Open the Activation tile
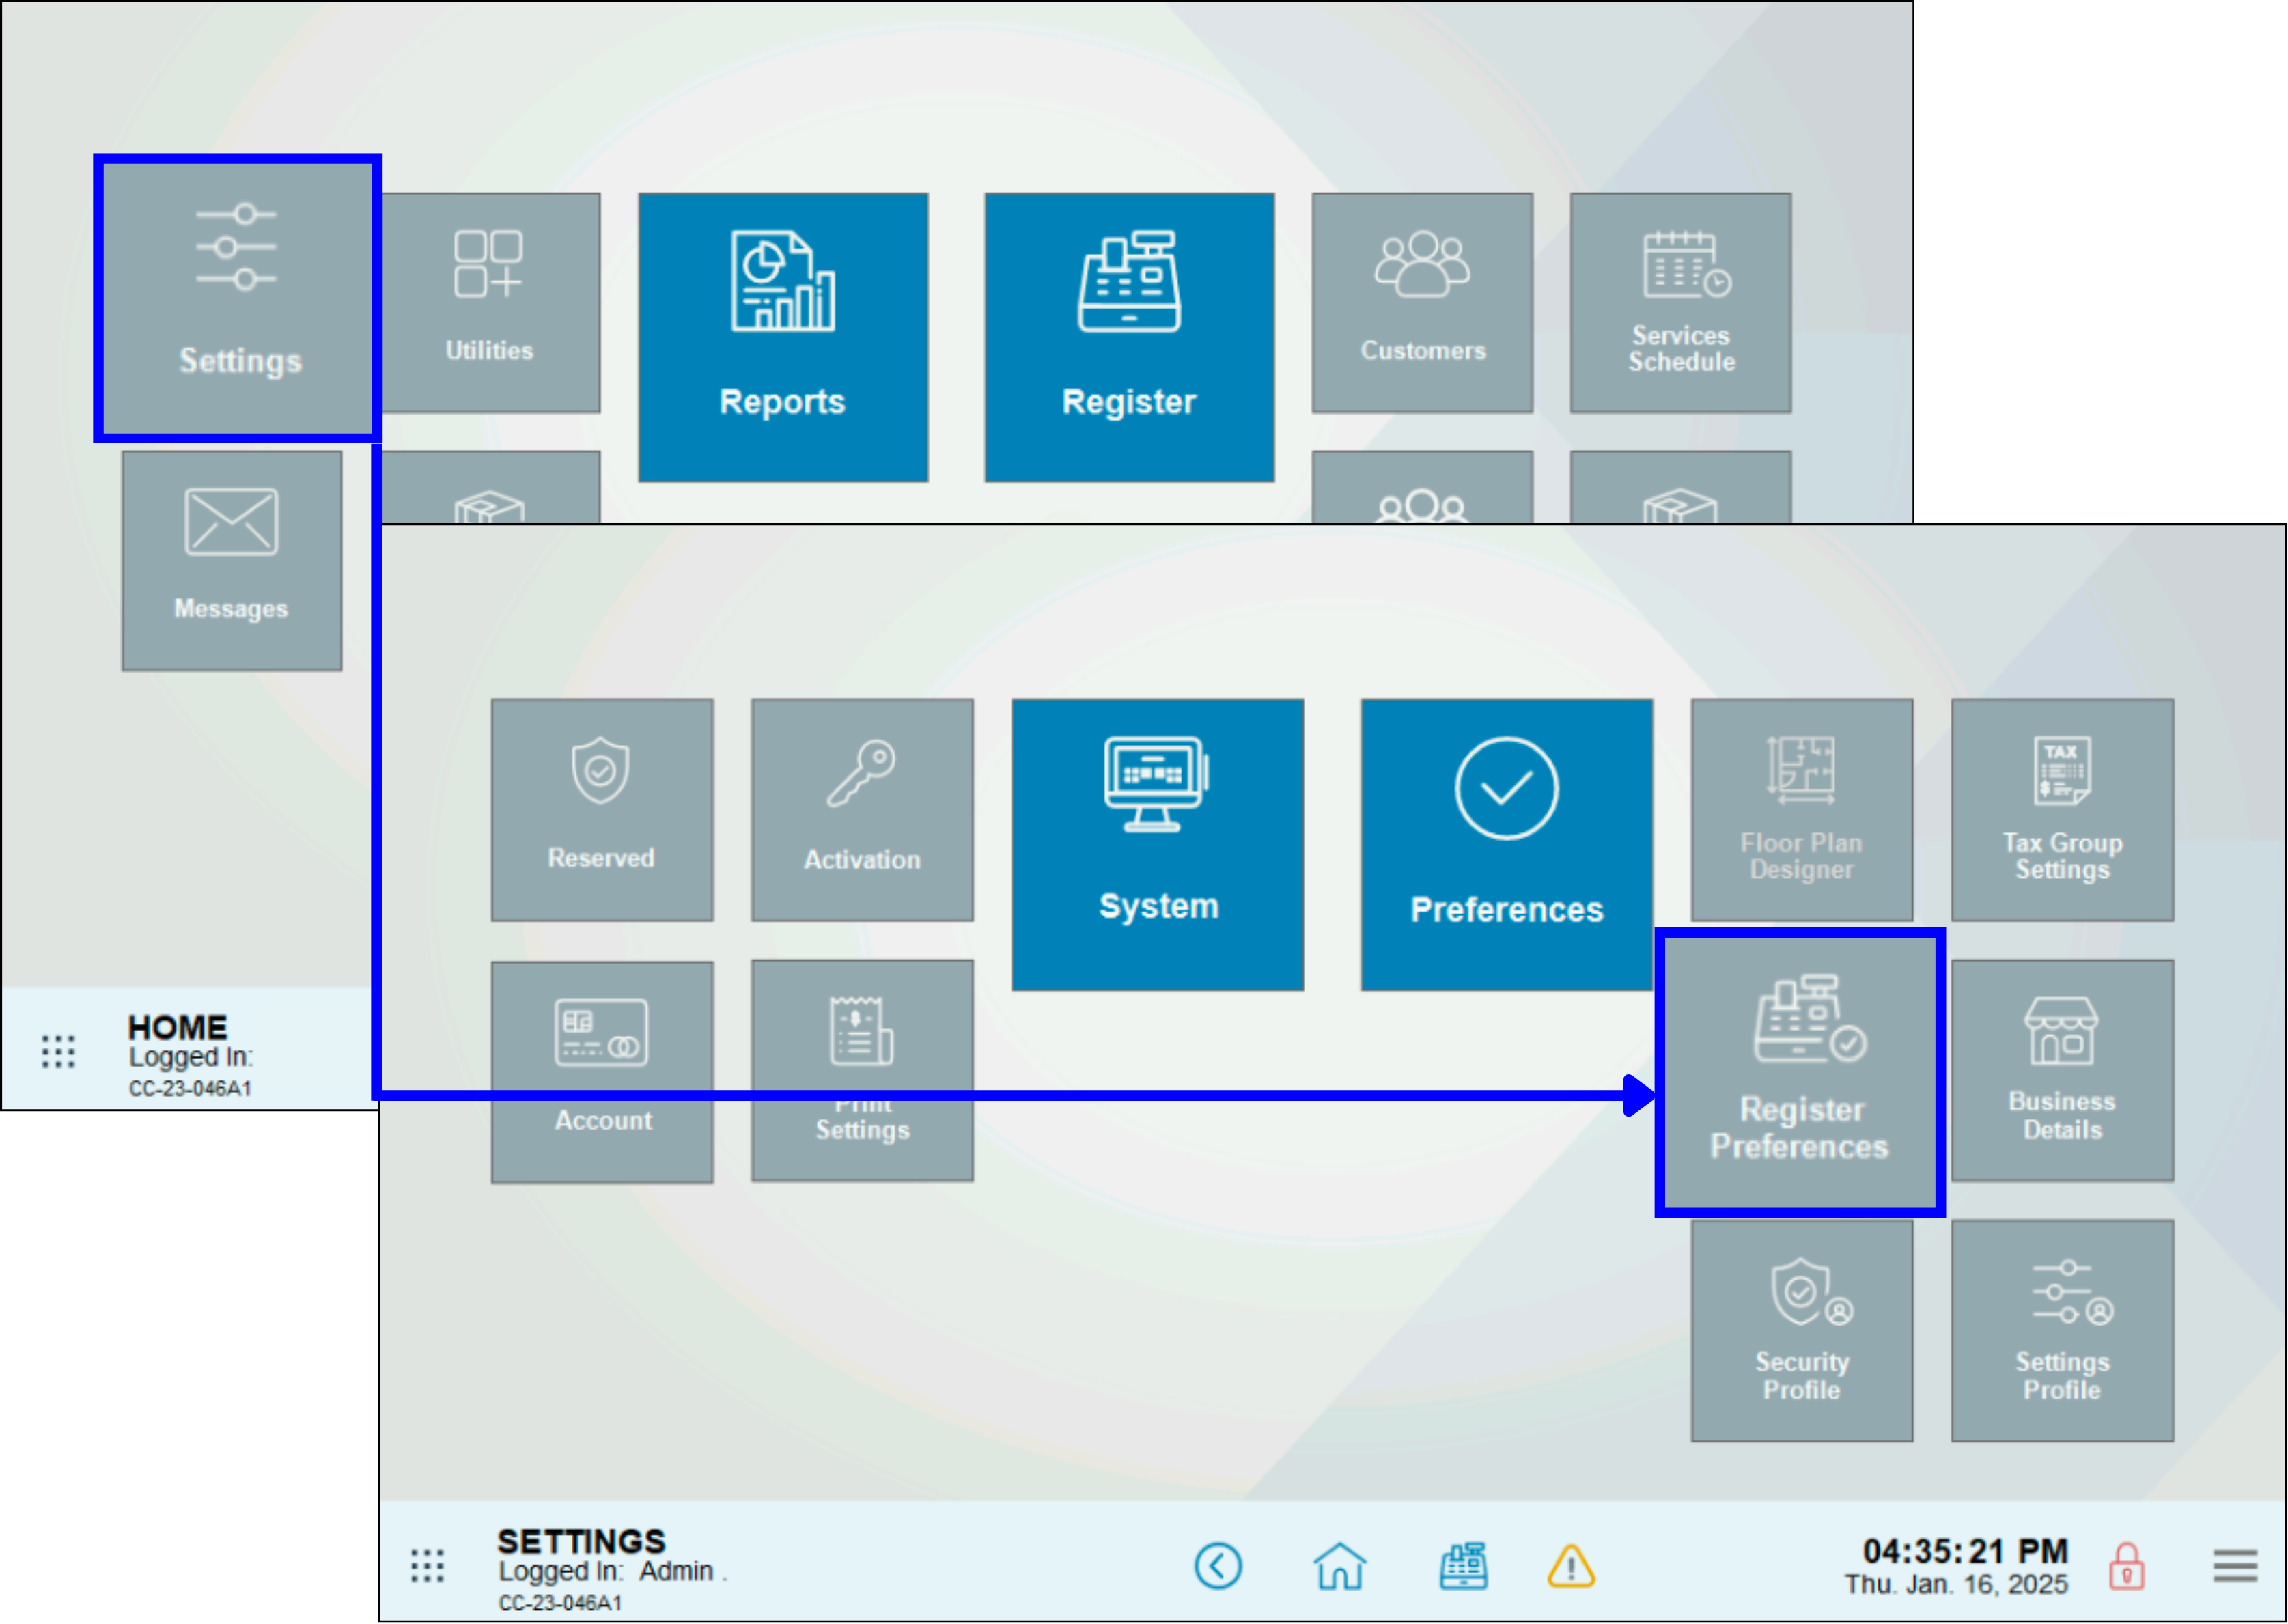This screenshot has height=1624, width=2288. coord(862,809)
